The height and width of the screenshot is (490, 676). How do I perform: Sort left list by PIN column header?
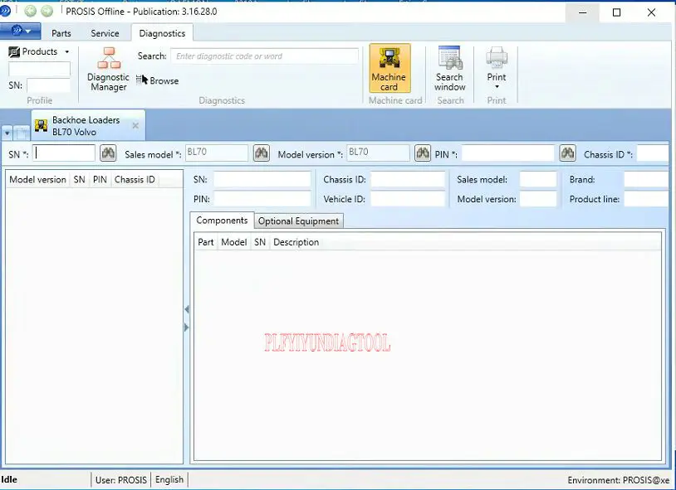point(100,180)
